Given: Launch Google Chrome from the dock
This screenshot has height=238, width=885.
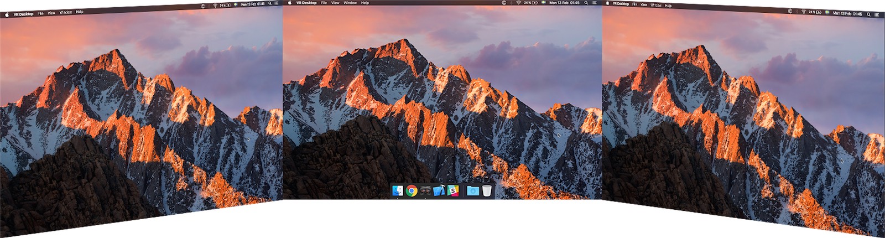Looking at the screenshot, I should click(411, 191).
